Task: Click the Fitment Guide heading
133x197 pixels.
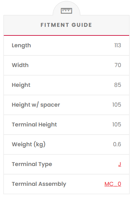Action: pyautogui.click(x=66, y=25)
